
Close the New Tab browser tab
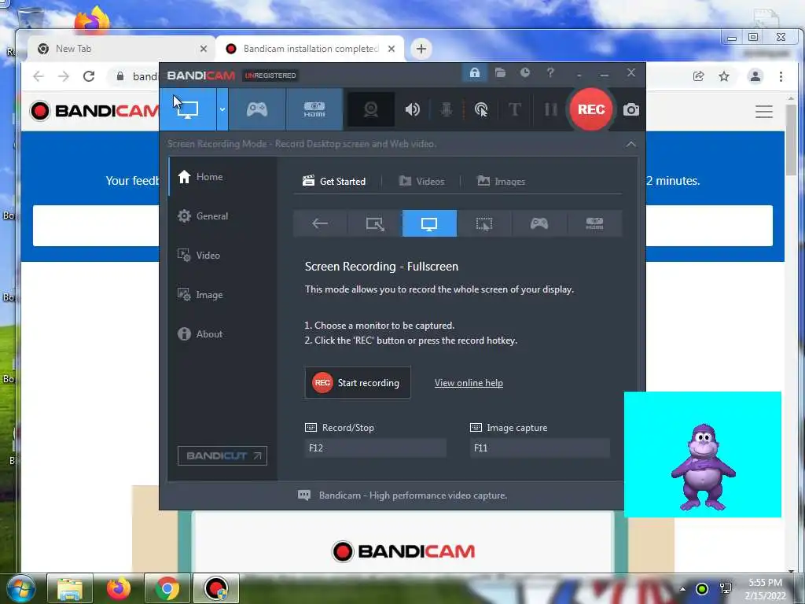pos(204,49)
